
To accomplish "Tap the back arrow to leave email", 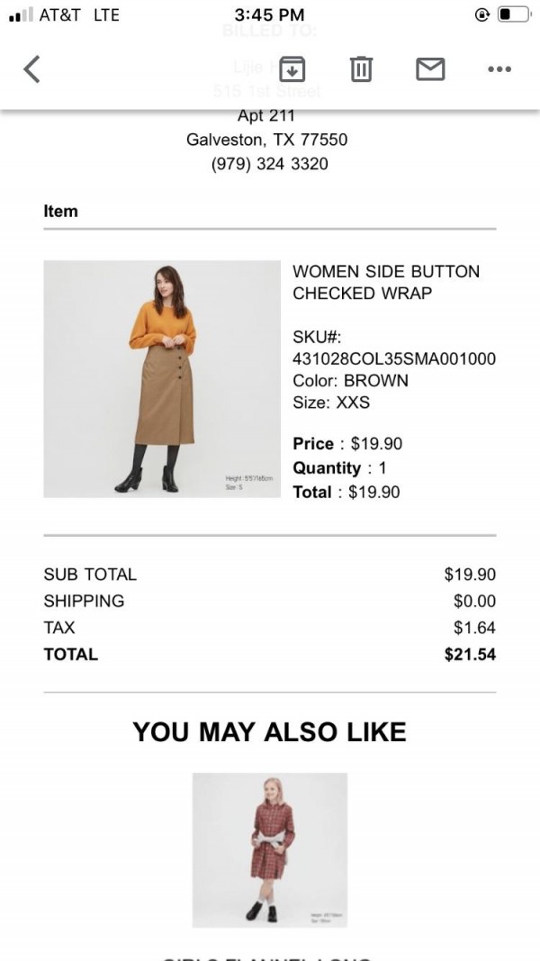I will pyautogui.click(x=31, y=68).
